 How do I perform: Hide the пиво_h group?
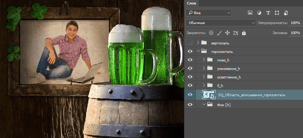pos(190,60)
